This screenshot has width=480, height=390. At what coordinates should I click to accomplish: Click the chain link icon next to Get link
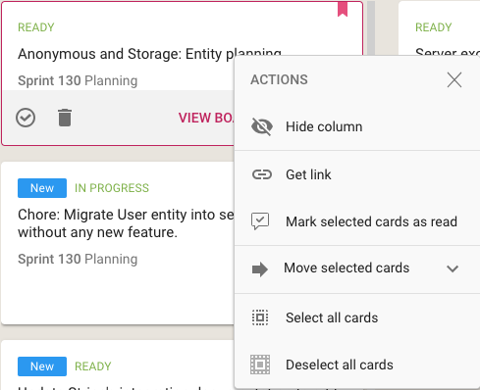coord(262,174)
